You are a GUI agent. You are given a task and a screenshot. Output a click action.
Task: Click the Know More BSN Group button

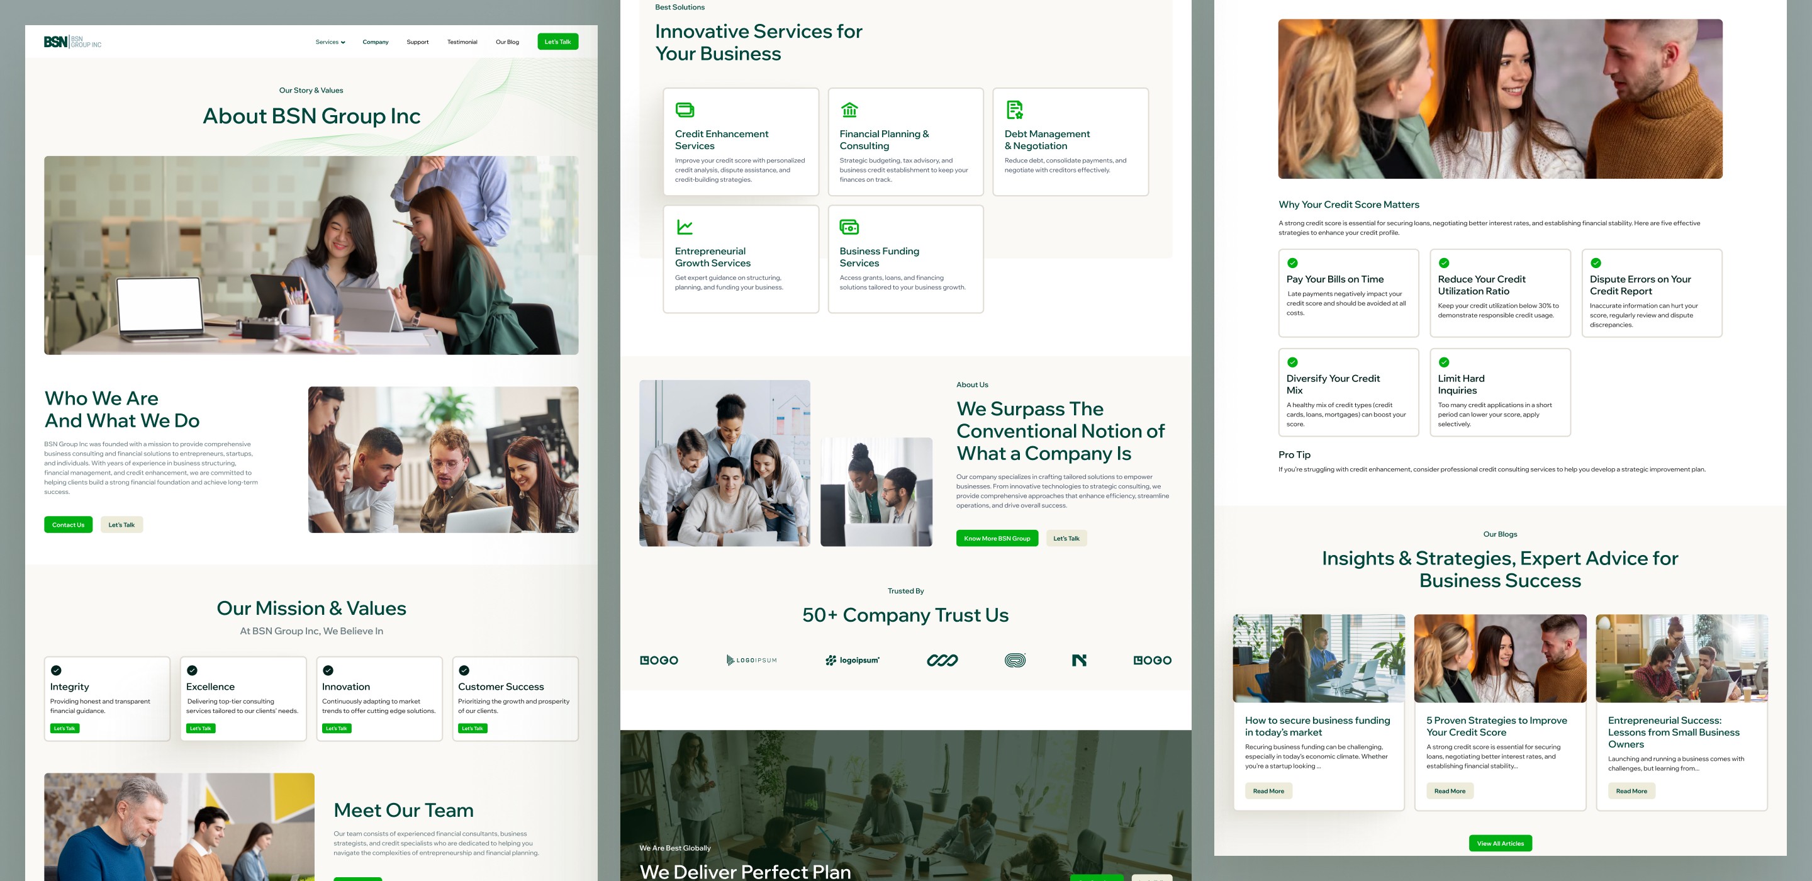[996, 538]
